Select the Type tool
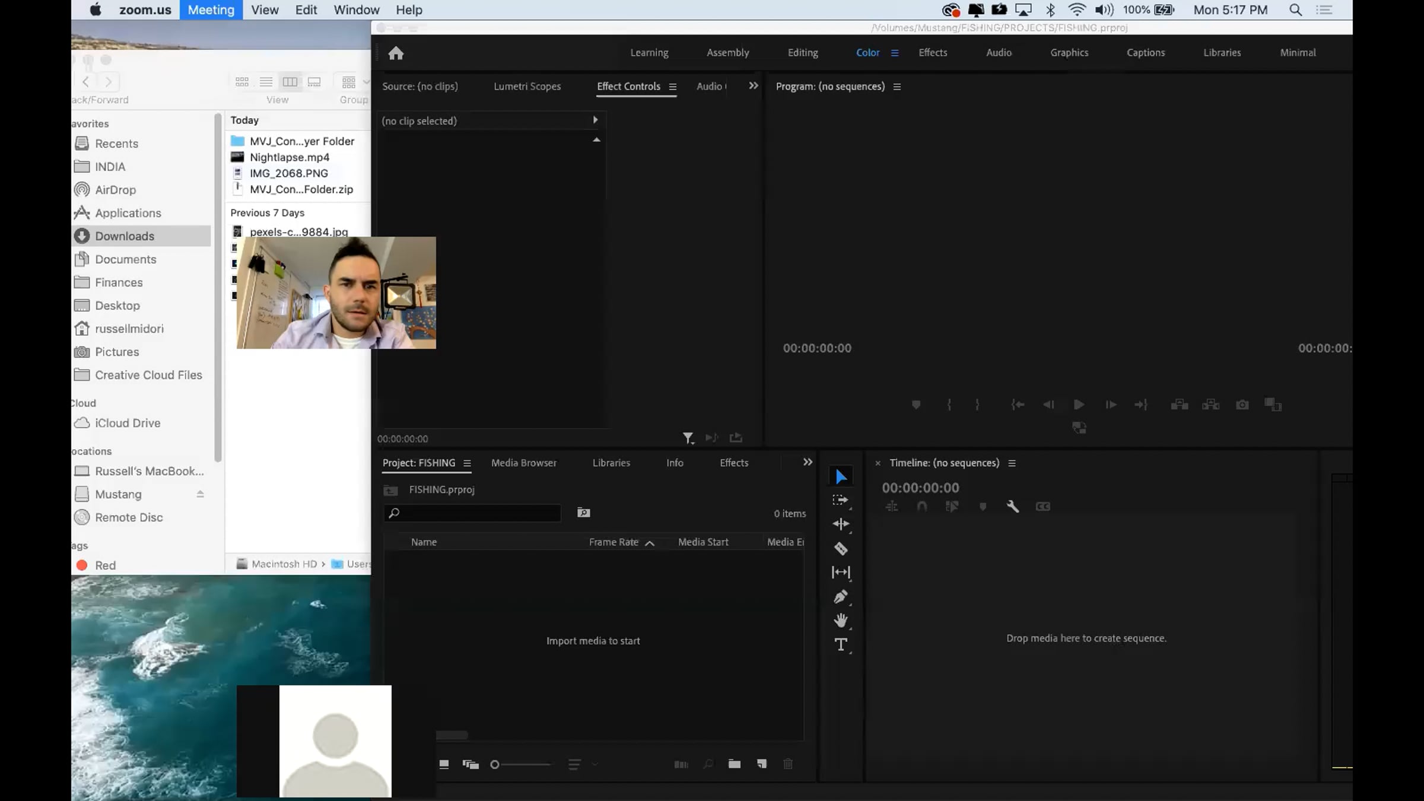Image resolution: width=1424 pixels, height=801 pixels. pos(840,644)
